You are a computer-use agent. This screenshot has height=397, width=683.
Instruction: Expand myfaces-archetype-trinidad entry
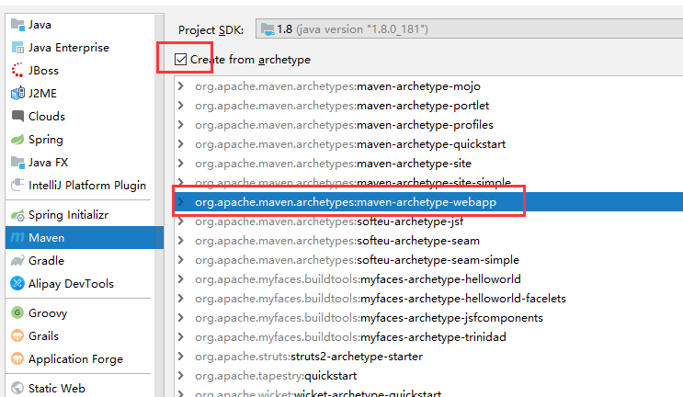[x=181, y=337]
